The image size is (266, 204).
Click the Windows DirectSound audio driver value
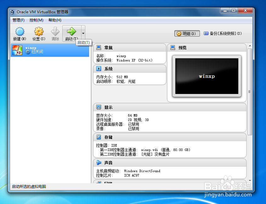click(142, 171)
